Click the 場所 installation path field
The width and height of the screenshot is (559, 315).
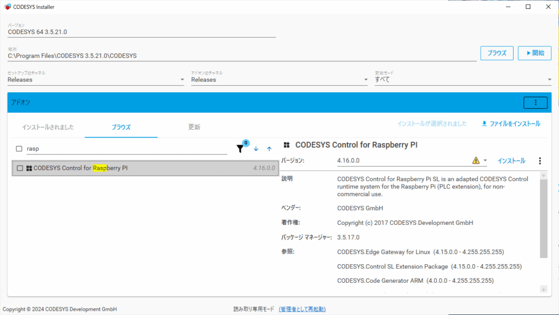[x=242, y=56]
